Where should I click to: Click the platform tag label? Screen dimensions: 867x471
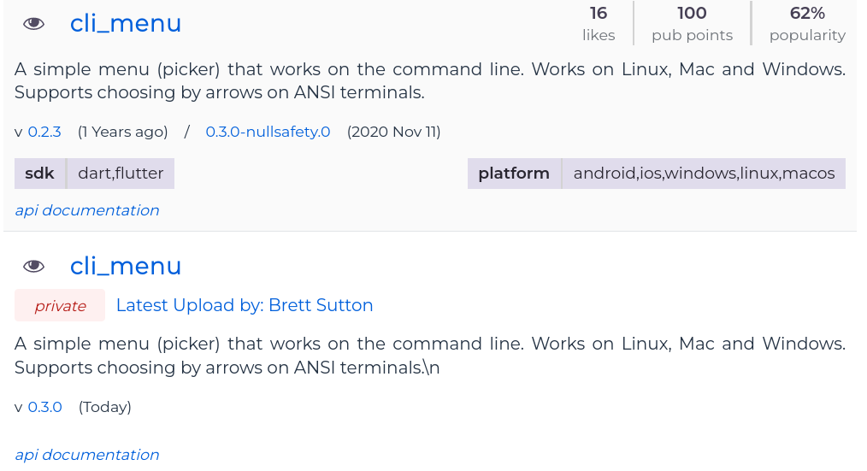tap(513, 174)
